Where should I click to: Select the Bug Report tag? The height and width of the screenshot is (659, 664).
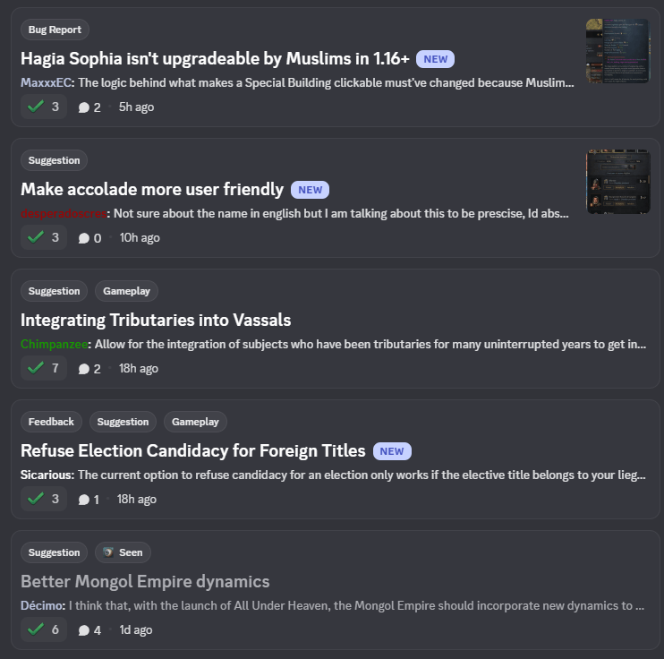click(x=55, y=30)
